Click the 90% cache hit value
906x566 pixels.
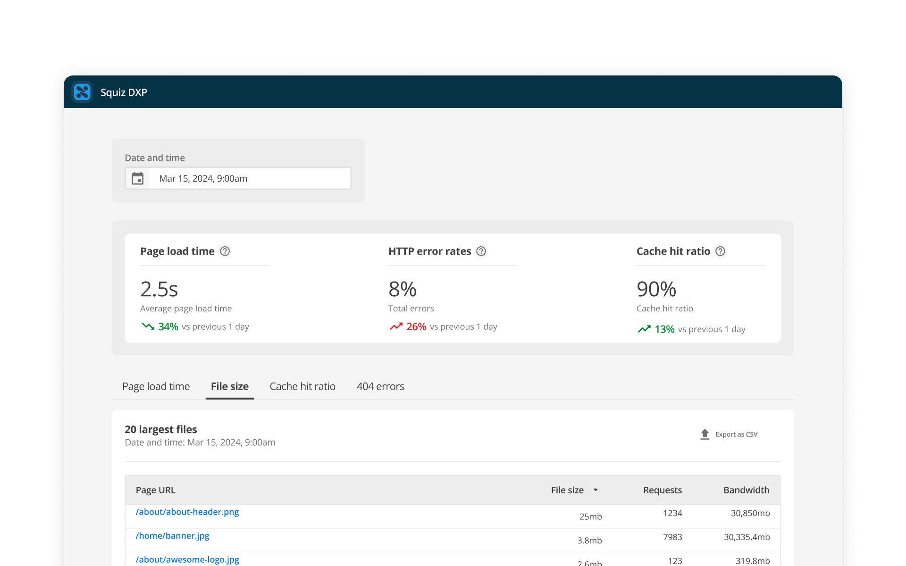click(x=656, y=289)
